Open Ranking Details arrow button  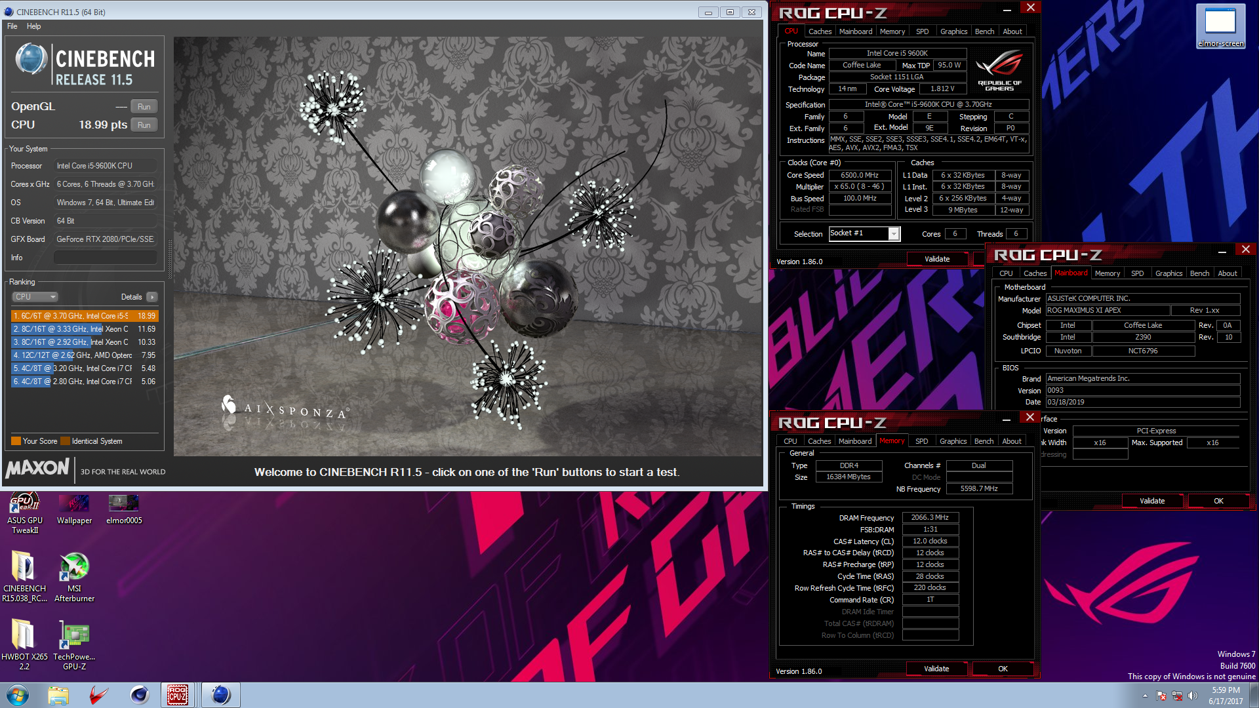tap(152, 297)
